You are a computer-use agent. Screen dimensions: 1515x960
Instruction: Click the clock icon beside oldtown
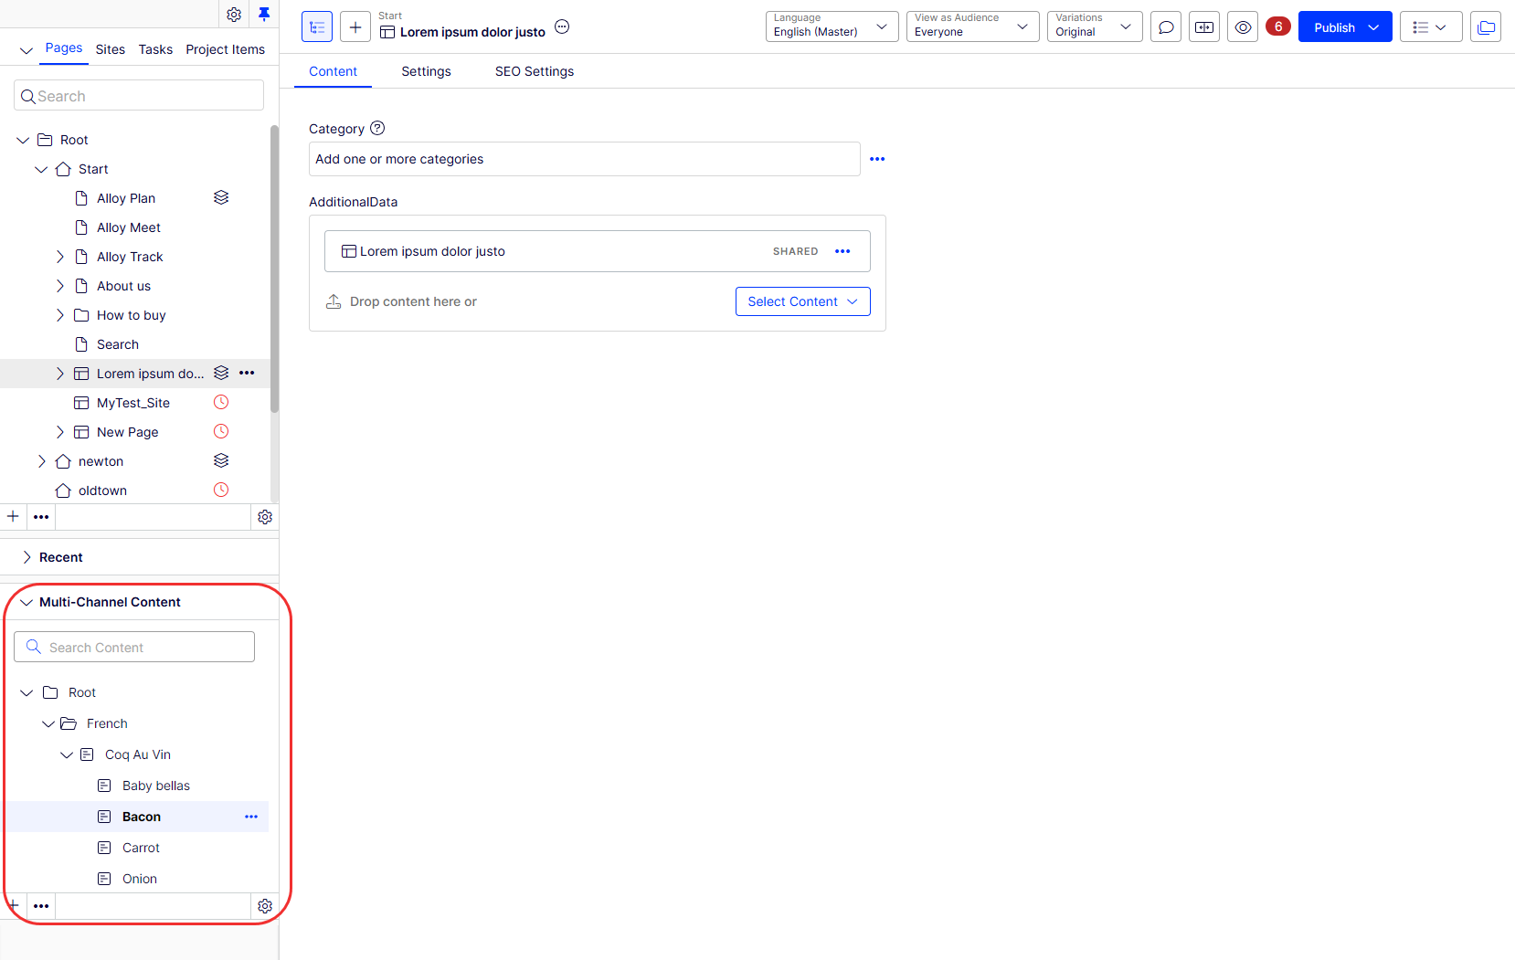click(221, 490)
